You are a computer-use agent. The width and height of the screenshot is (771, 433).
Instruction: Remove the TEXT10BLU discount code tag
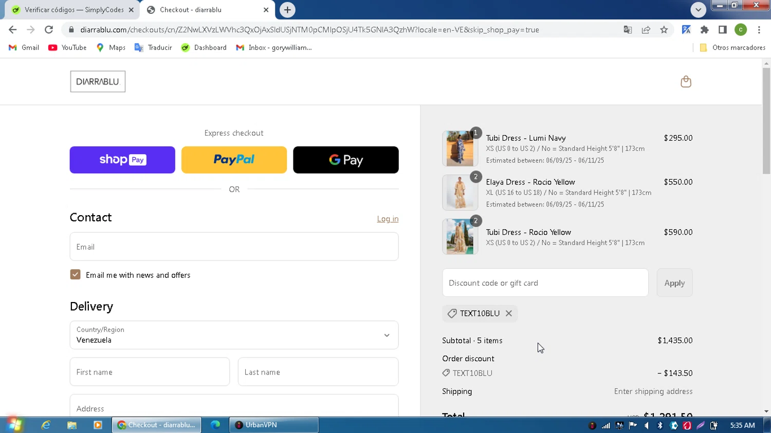coord(509,313)
